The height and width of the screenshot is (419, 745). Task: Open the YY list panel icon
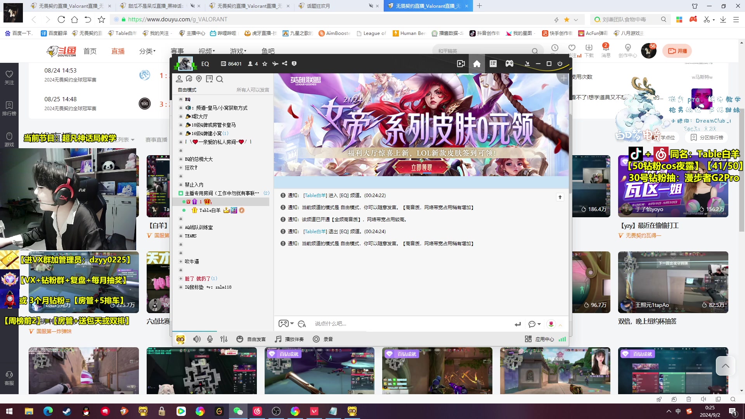493,64
